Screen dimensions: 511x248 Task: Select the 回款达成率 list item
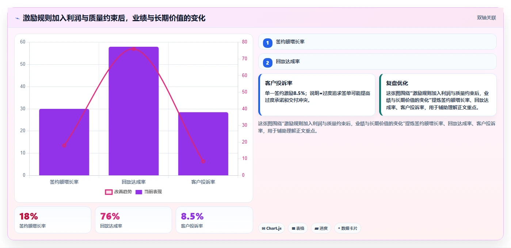(377, 62)
